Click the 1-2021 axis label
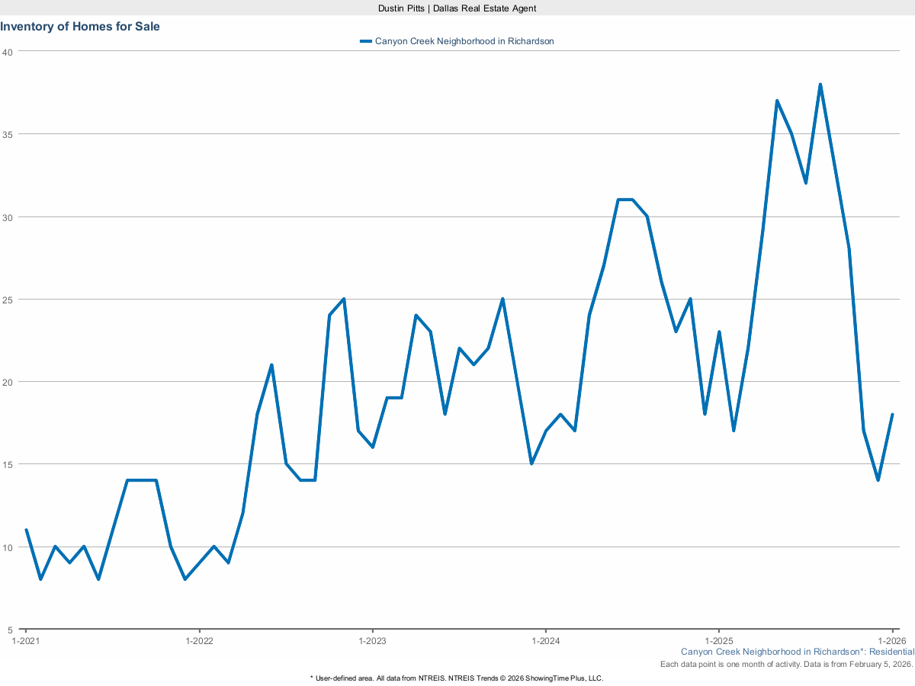915x686 pixels. point(26,642)
